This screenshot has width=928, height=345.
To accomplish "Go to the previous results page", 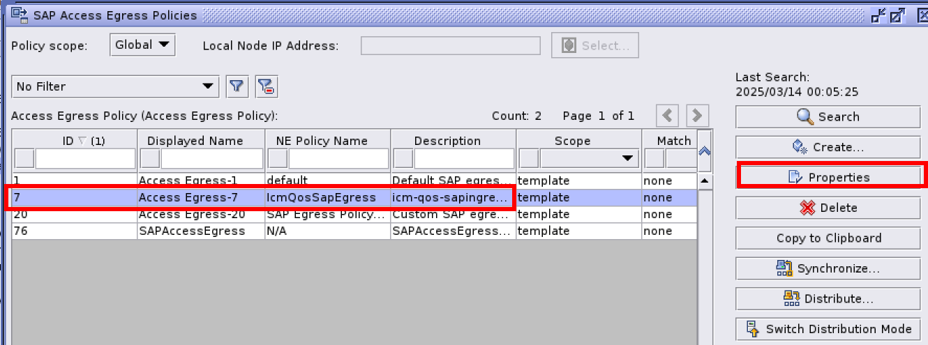I will [x=668, y=116].
